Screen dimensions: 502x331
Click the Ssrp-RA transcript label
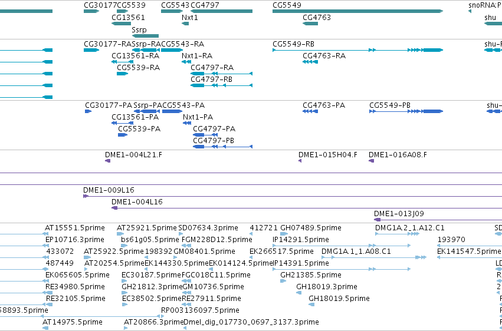(146, 44)
